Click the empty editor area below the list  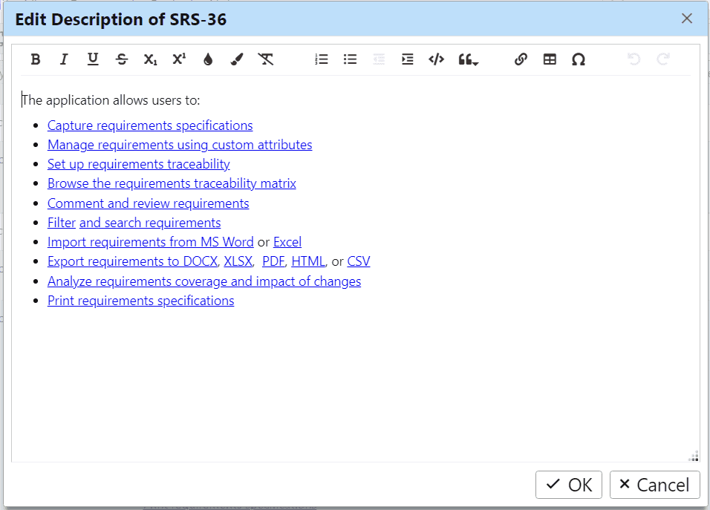[x=356, y=385]
